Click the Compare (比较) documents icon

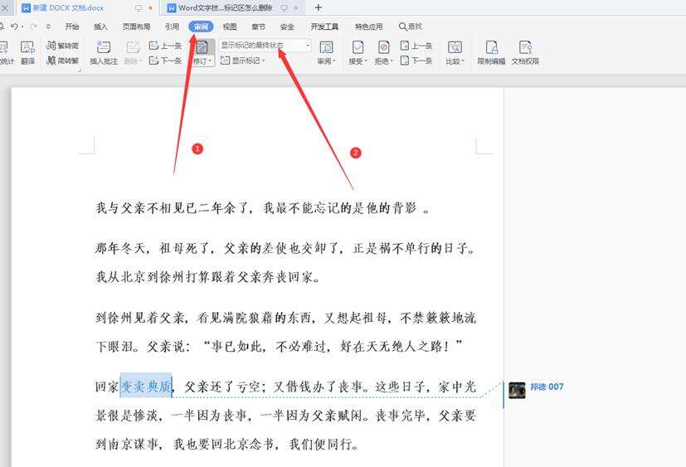(x=455, y=47)
